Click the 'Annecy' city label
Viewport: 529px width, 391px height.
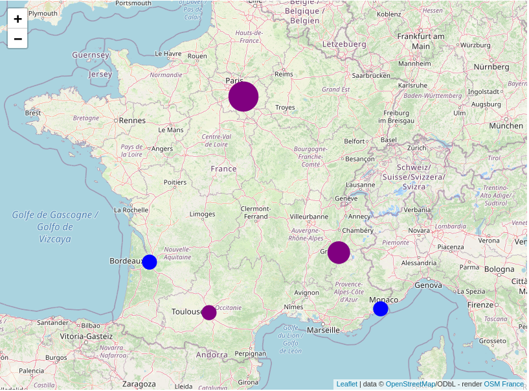(359, 217)
